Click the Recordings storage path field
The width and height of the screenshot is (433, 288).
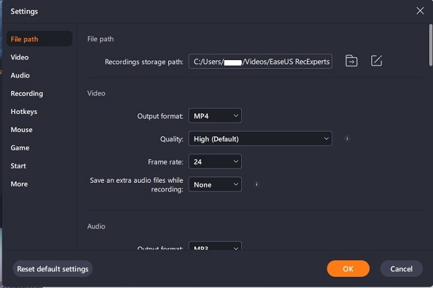(x=260, y=61)
